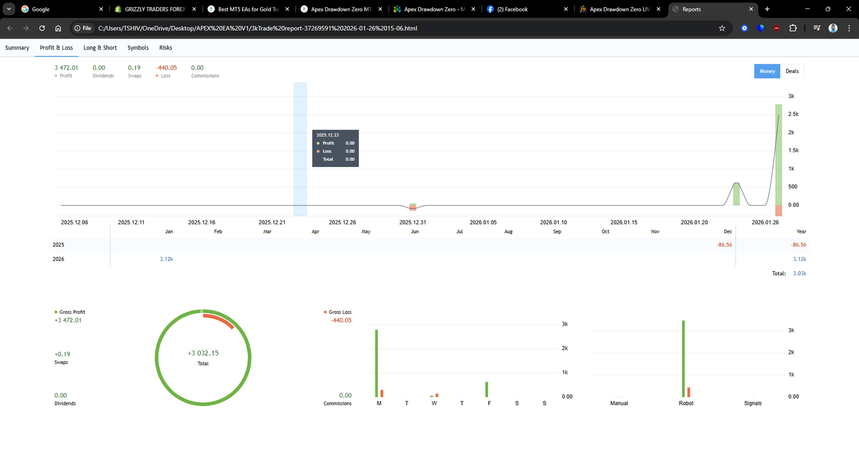The width and height of the screenshot is (859, 462).
Task: Close the GRIZZLY TRADERS FOREX tab
Action: [193, 10]
